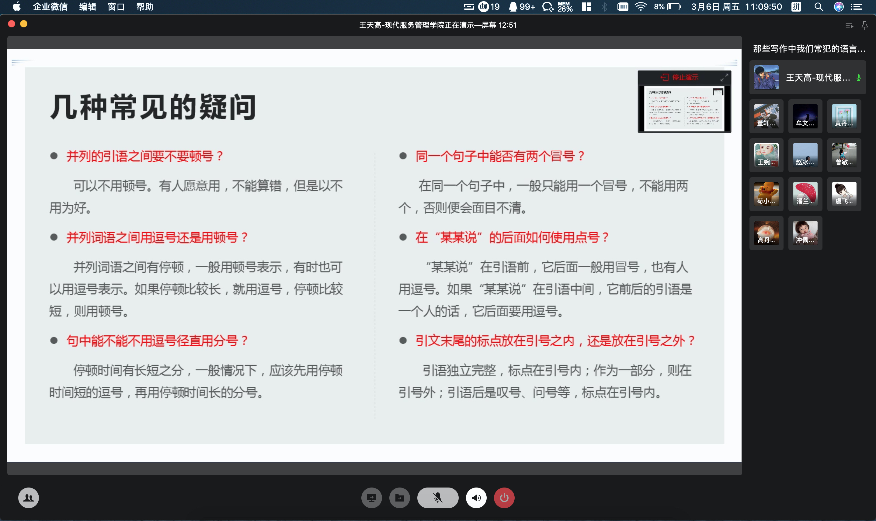The image size is (876, 521).
Task: Open the MEM 26% memory monitor
Action: click(565, 7)
